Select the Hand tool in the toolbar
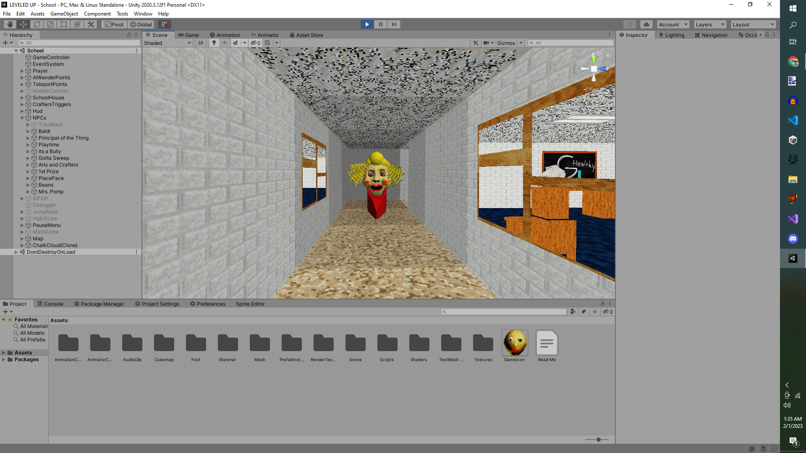This screenshot has width=806, height=453. [10, 24]
